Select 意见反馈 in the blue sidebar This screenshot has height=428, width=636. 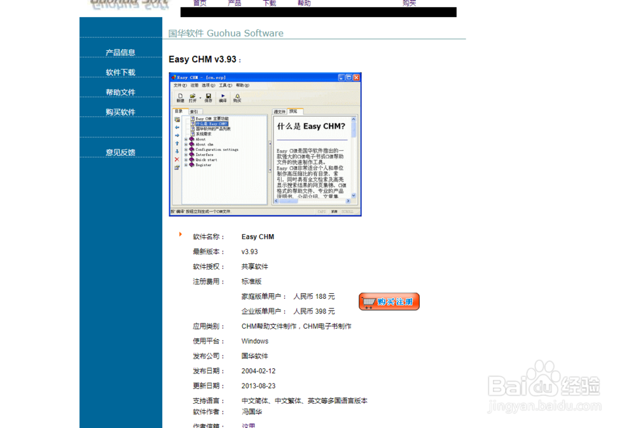120,152
